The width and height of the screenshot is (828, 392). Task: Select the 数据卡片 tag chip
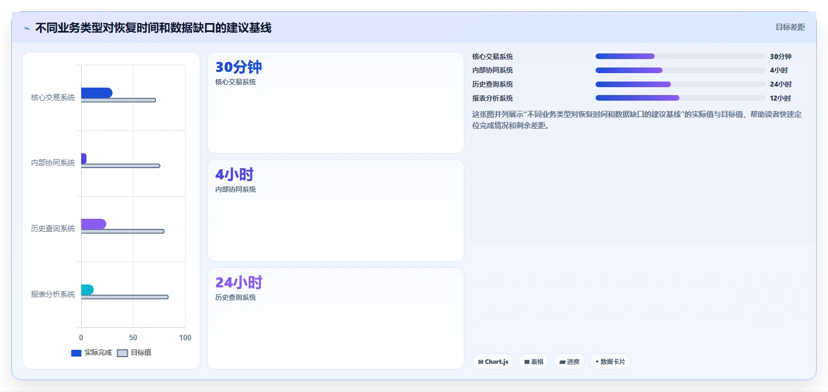click(x=610, y=362)
